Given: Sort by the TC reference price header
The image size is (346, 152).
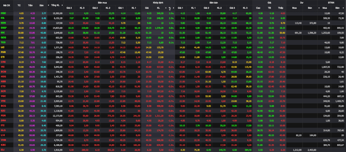Looking at the screenshot, I should [19, 5].
